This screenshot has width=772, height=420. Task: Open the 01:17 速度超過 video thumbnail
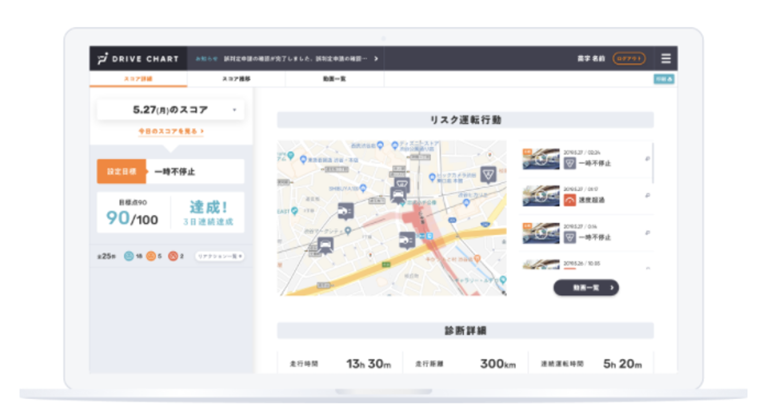(541, 196)
